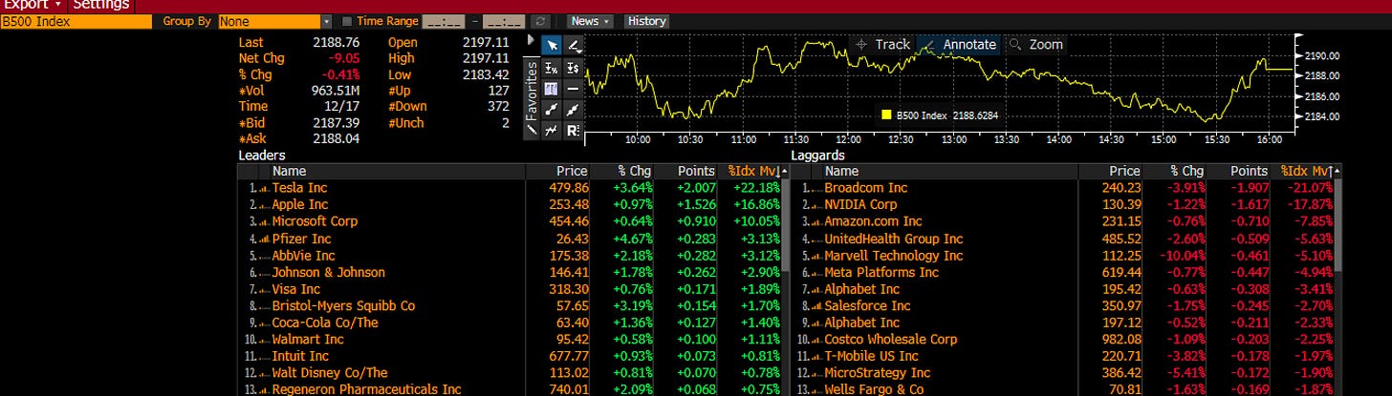Pick the zigzag line tool

coord(552,131)
